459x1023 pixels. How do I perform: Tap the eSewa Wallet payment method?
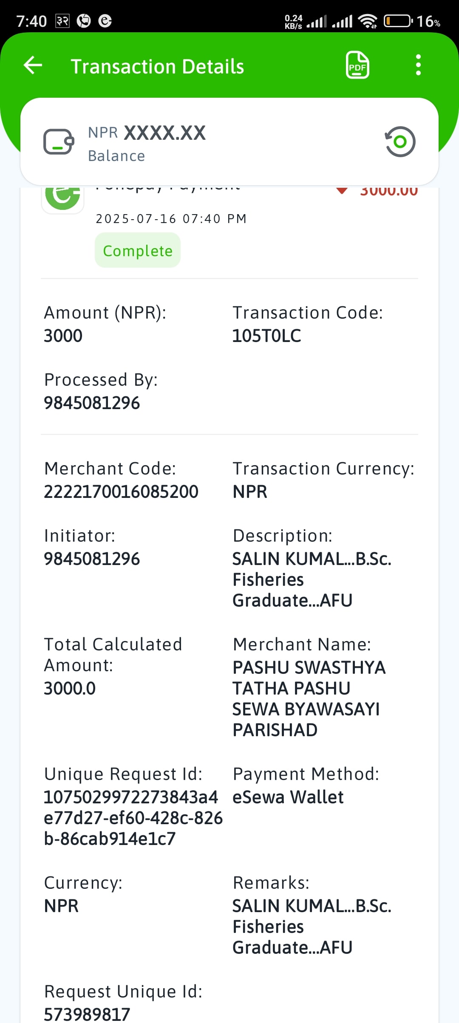pos(288,797)
